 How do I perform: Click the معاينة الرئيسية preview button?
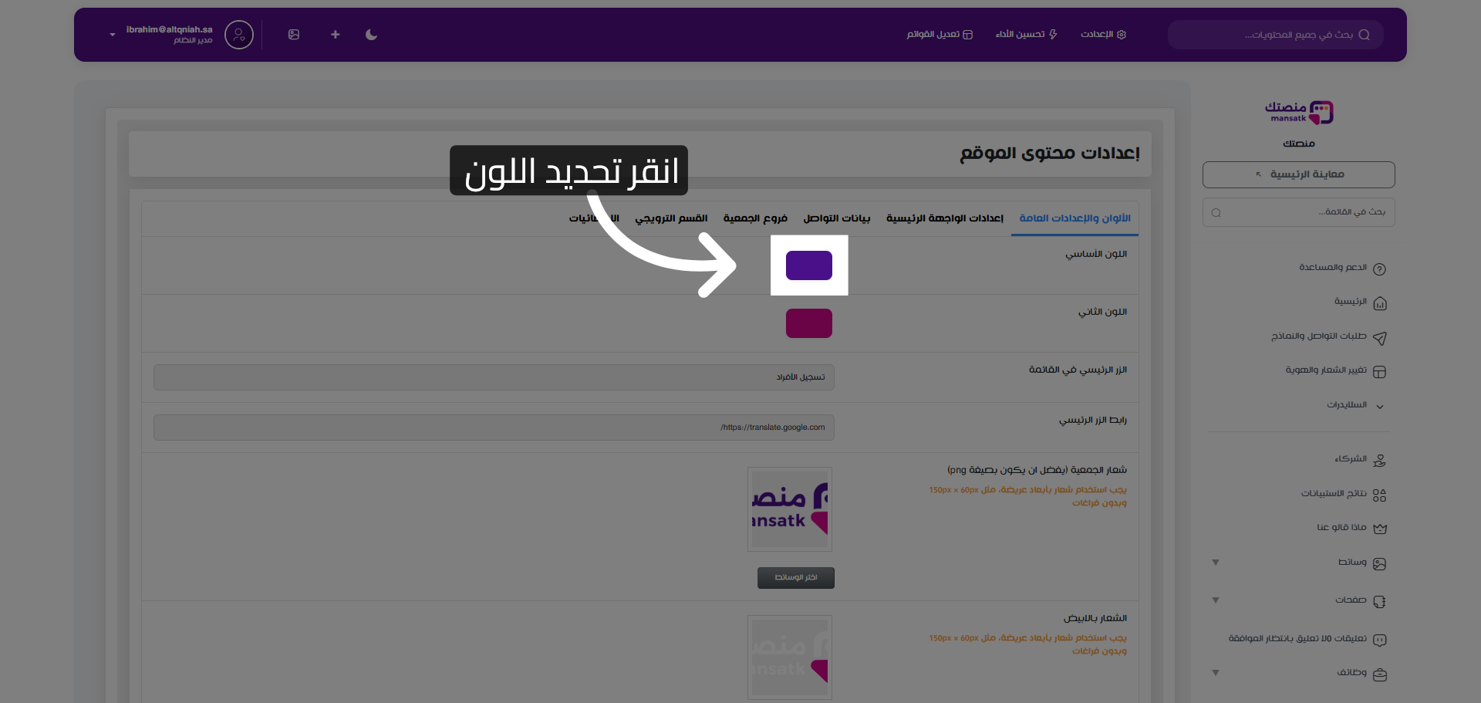click(1298, 174)
